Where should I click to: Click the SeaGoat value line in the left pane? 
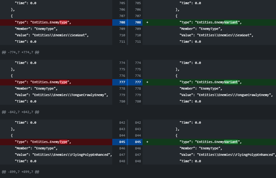pyautogui.click(x=51, y=35)
